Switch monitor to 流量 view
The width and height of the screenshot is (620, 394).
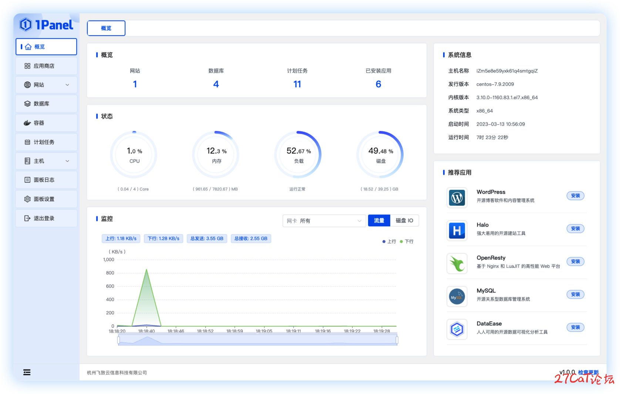click(x=379, y=220)
